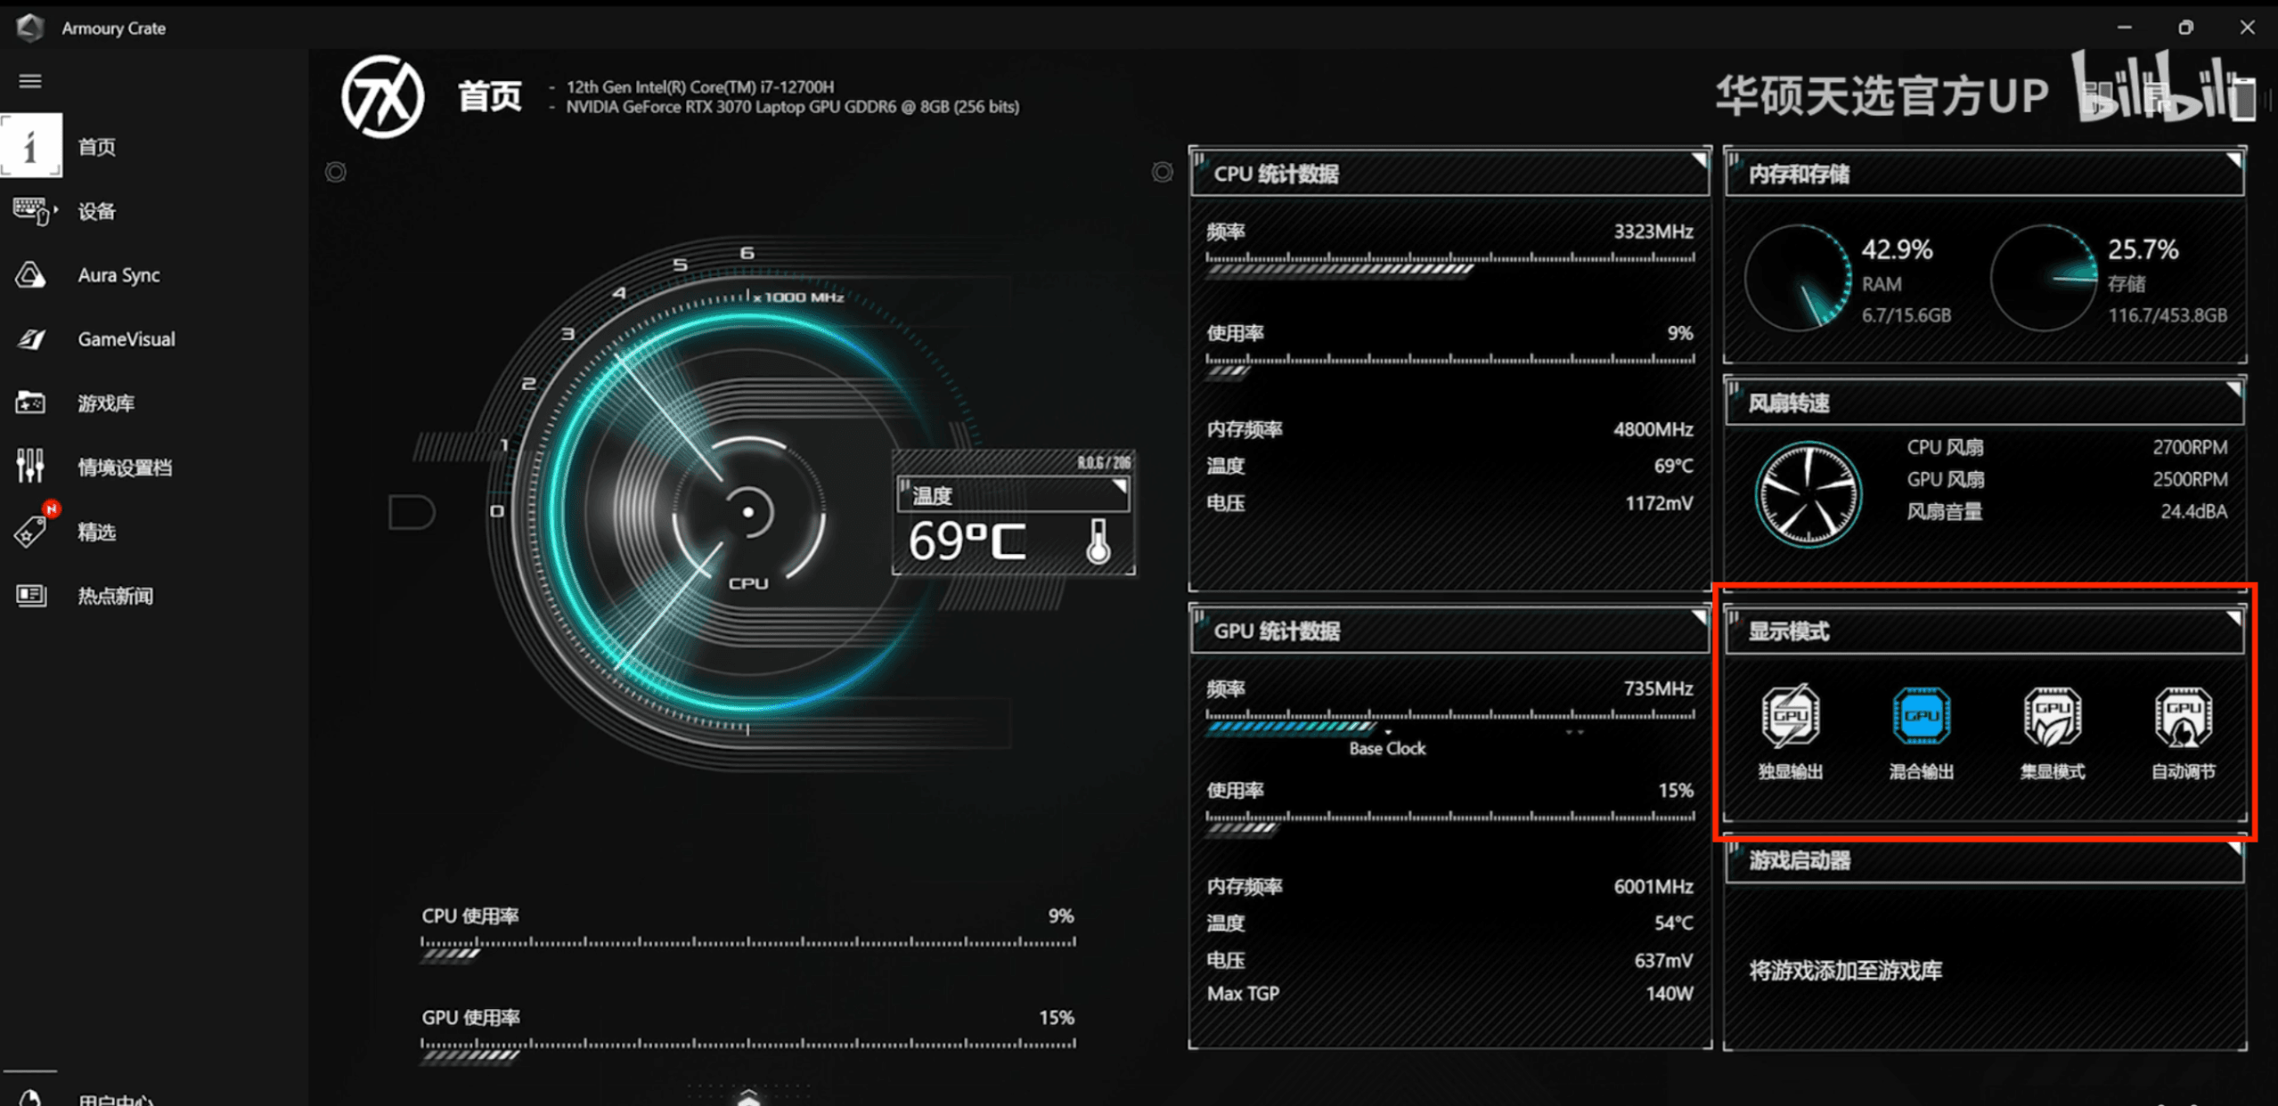
Task: Select 自动调节 auto GPU mode
Action: click(x=2183, y=717)
